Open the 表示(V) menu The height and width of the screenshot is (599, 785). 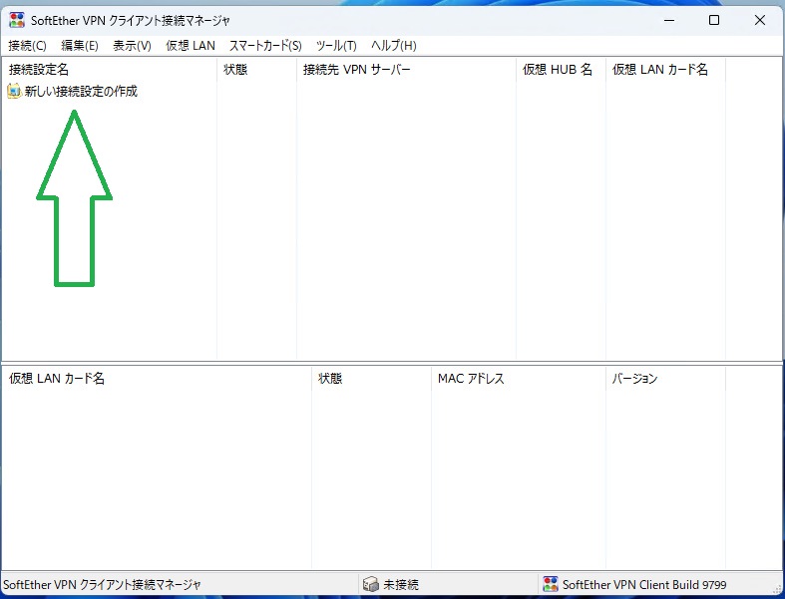pos(132,46)
